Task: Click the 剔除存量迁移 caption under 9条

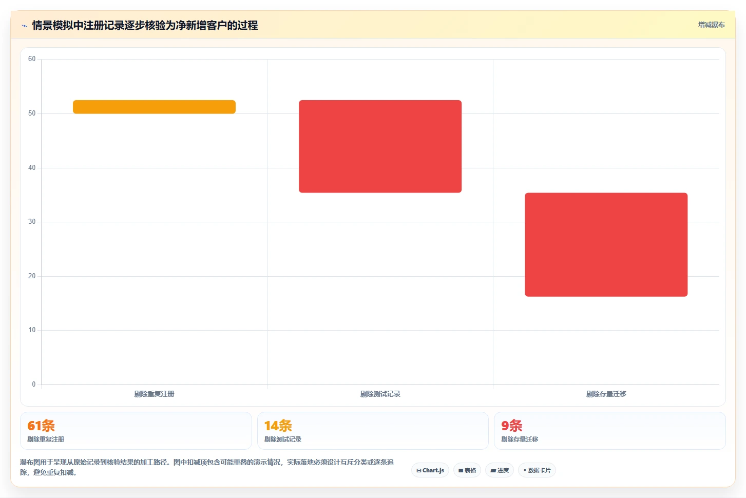Action: click(x=520, y=439)
